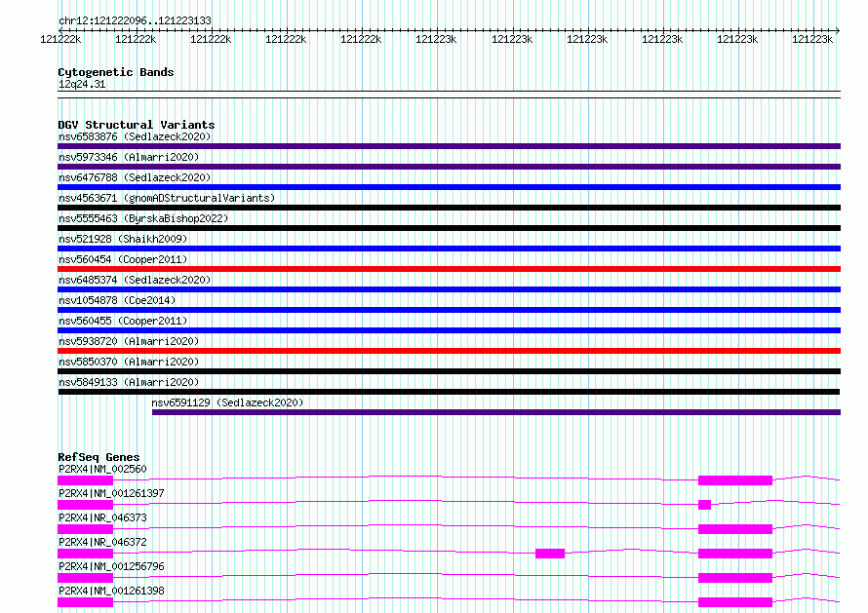Click the left exon block of P2RX4|NM_001261398

point(85,602)
